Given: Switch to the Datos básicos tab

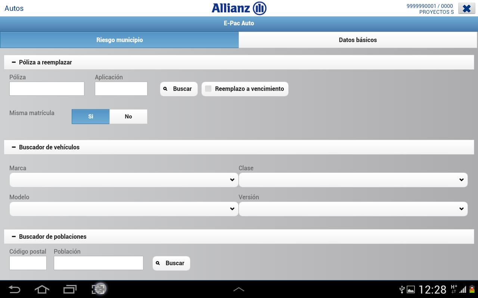Looking at the screenshot, I should 358,39.
